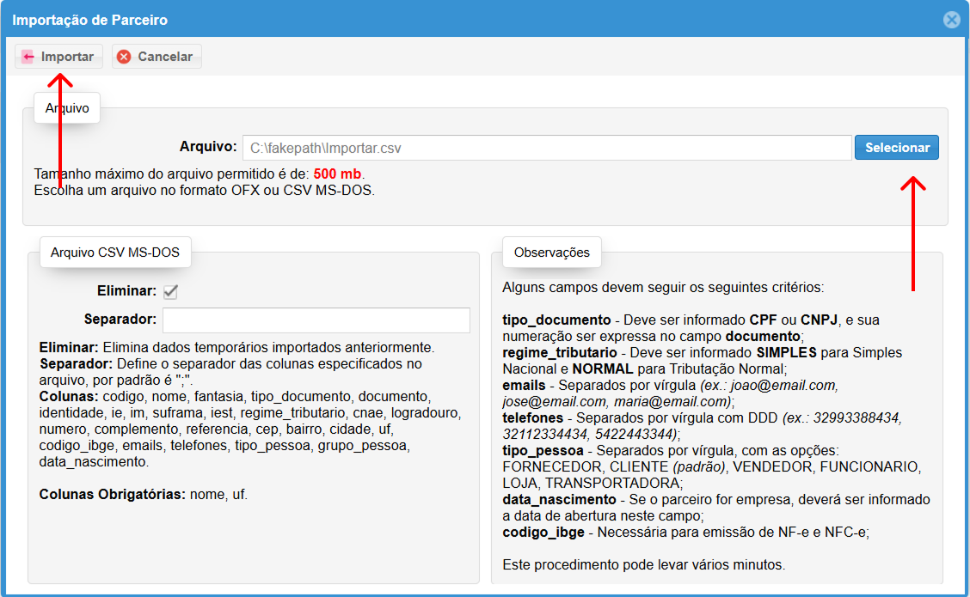The width and height of the screenshot is (970, 597).
Task: Click the red X icon on Cancelar
Action: coord(125,57)
